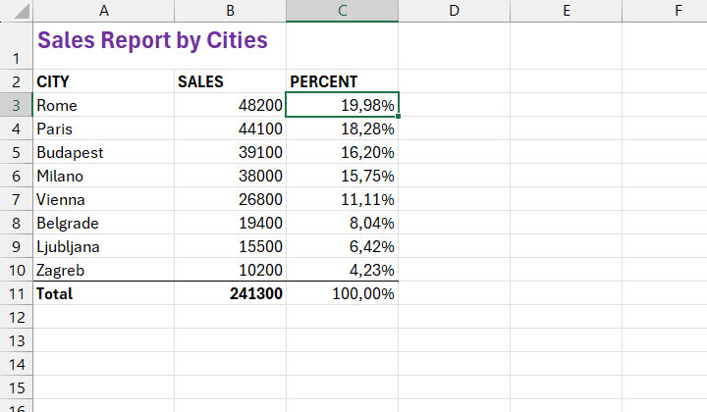Select the Zagreb cell
The height and width of the screenshot is (412, 707).
pyautogui.click(x=104, y=270)
